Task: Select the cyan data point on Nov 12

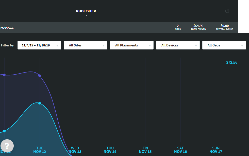Action: click(40, 103)
